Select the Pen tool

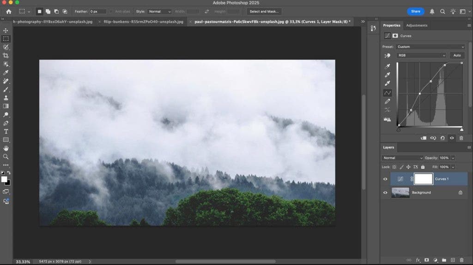6,123
